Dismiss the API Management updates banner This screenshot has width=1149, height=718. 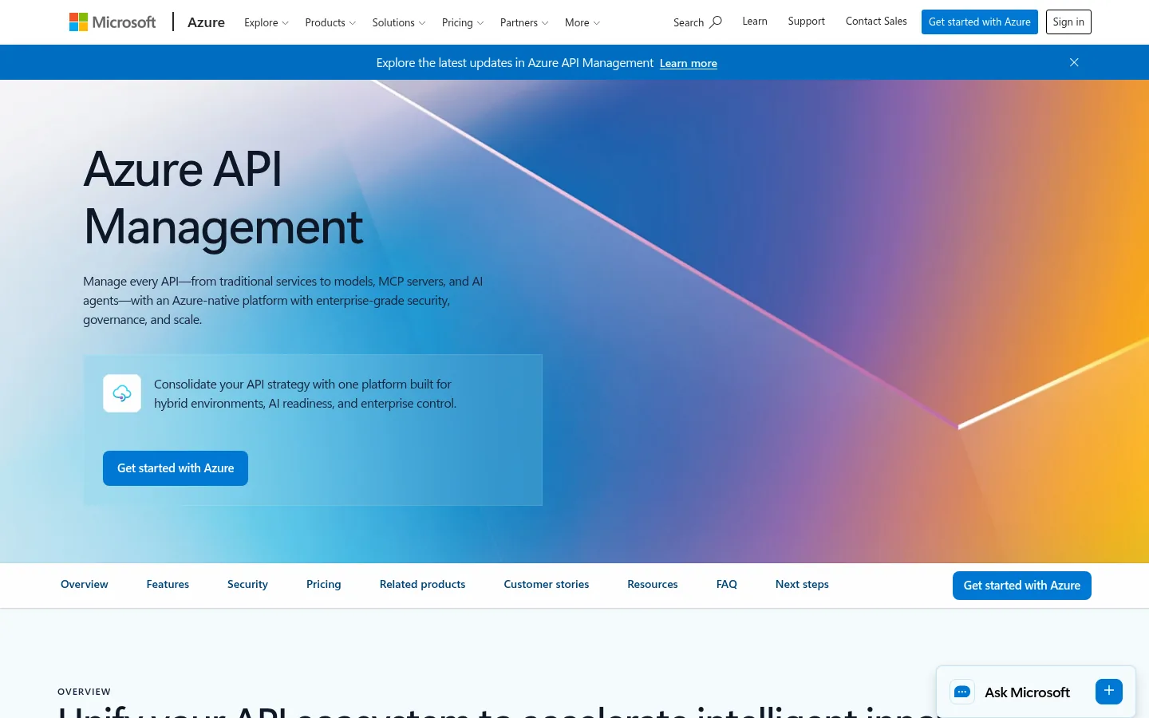point(1074,62)
